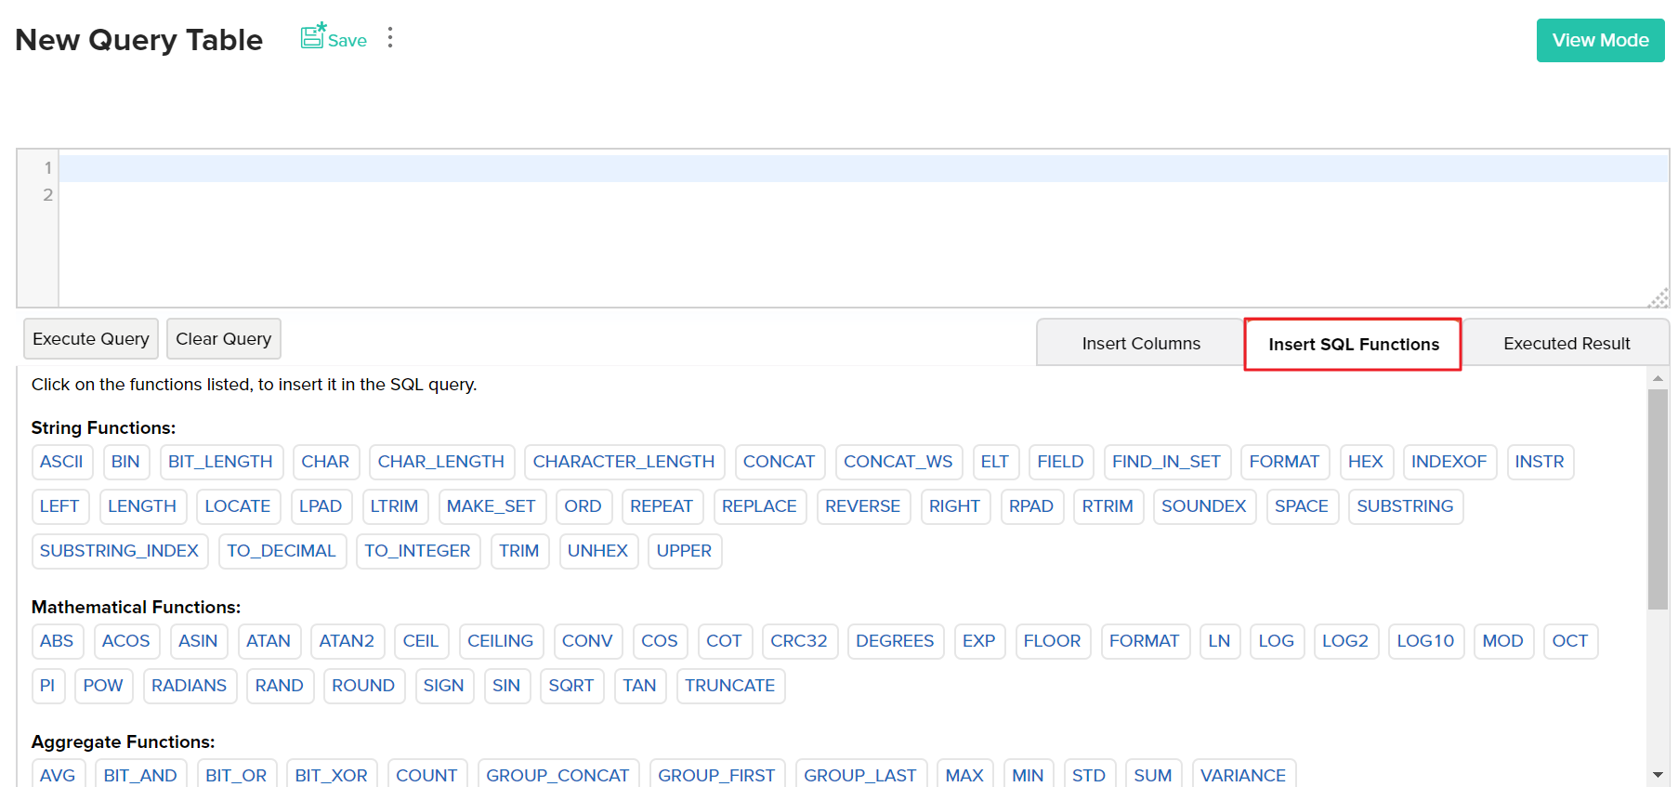
Task: Switch to View Mode
Action: 1600,40
